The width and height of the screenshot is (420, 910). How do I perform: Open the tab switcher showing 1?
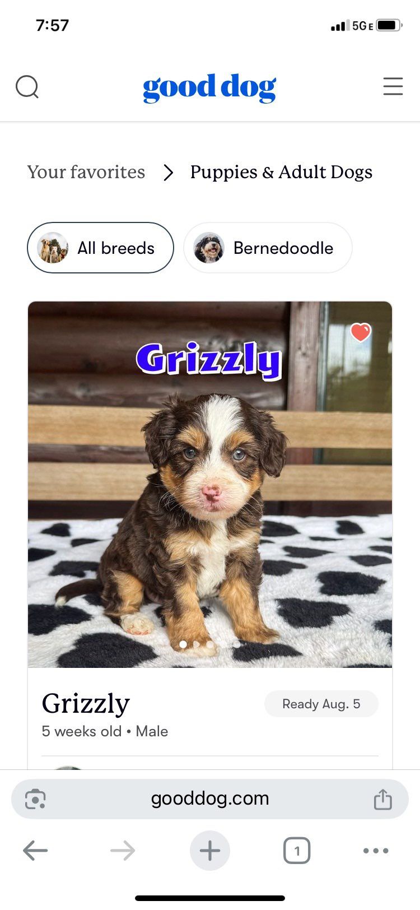click(297, 851)
